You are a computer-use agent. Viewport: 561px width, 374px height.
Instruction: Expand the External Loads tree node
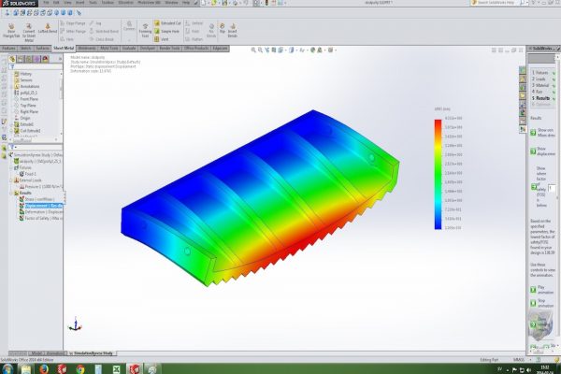click(x=11, y=180)
